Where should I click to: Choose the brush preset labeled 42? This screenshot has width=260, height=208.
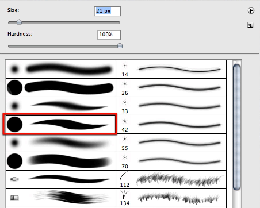click(x=171, y=124)
